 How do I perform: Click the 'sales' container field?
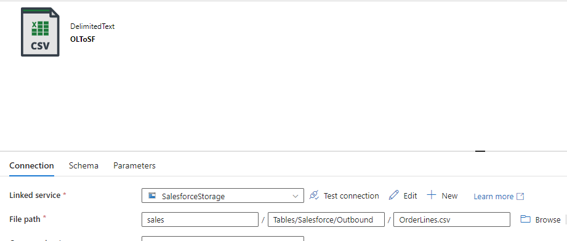(x=200, y=219)
